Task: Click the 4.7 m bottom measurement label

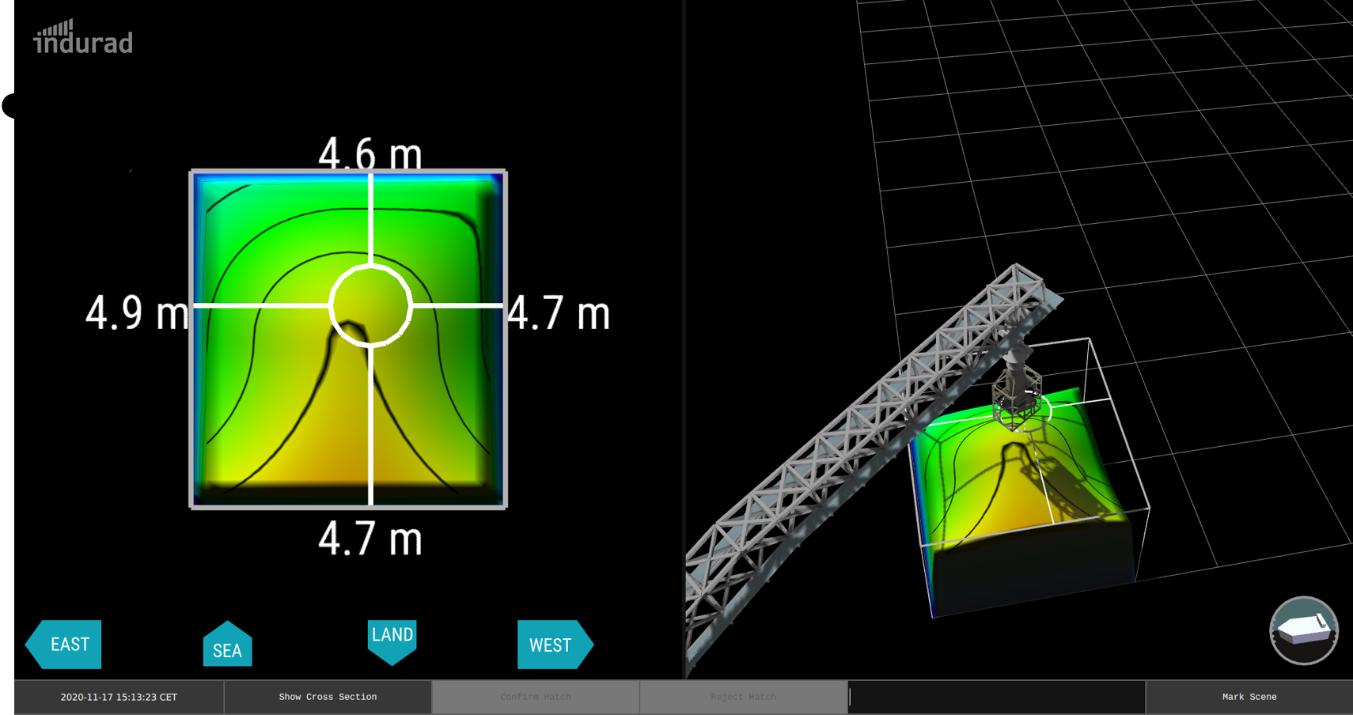Action: pyautogui.click(x=370, y=539)
